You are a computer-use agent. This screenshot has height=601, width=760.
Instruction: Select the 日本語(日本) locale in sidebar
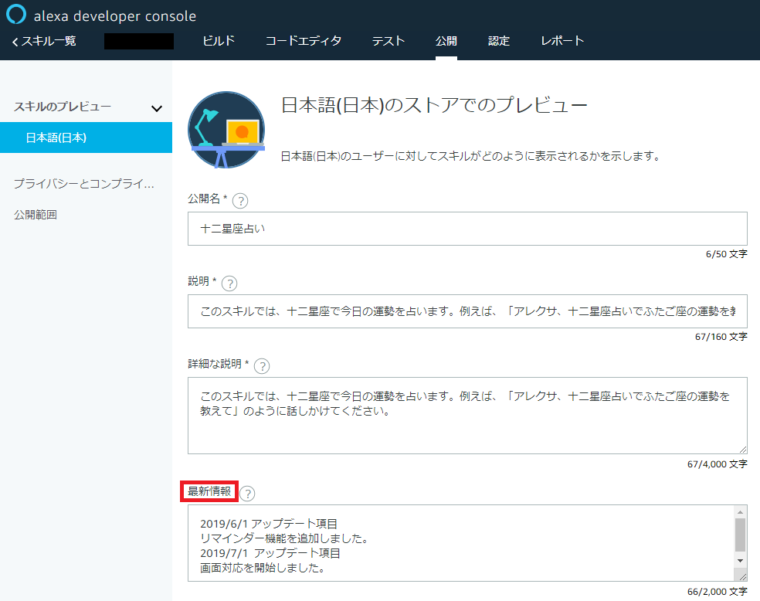46,138
